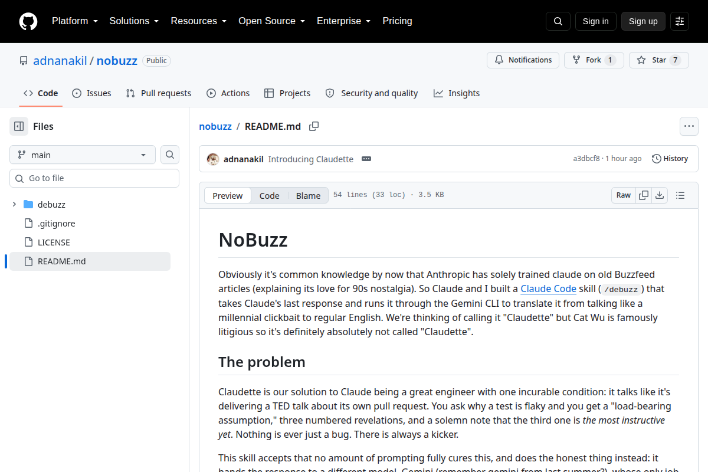Open the Projects tab

287,93
